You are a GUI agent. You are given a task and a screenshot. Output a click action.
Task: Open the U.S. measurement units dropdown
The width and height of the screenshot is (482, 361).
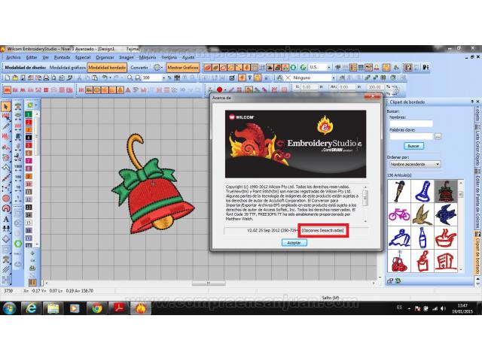(x=328, y=68)
